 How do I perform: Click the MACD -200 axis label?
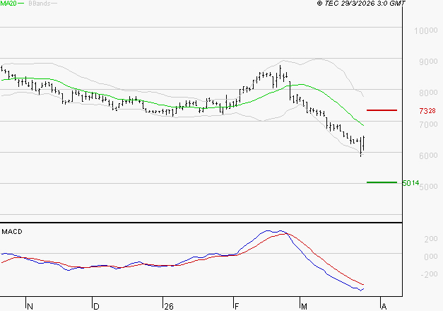pos(429,274)
